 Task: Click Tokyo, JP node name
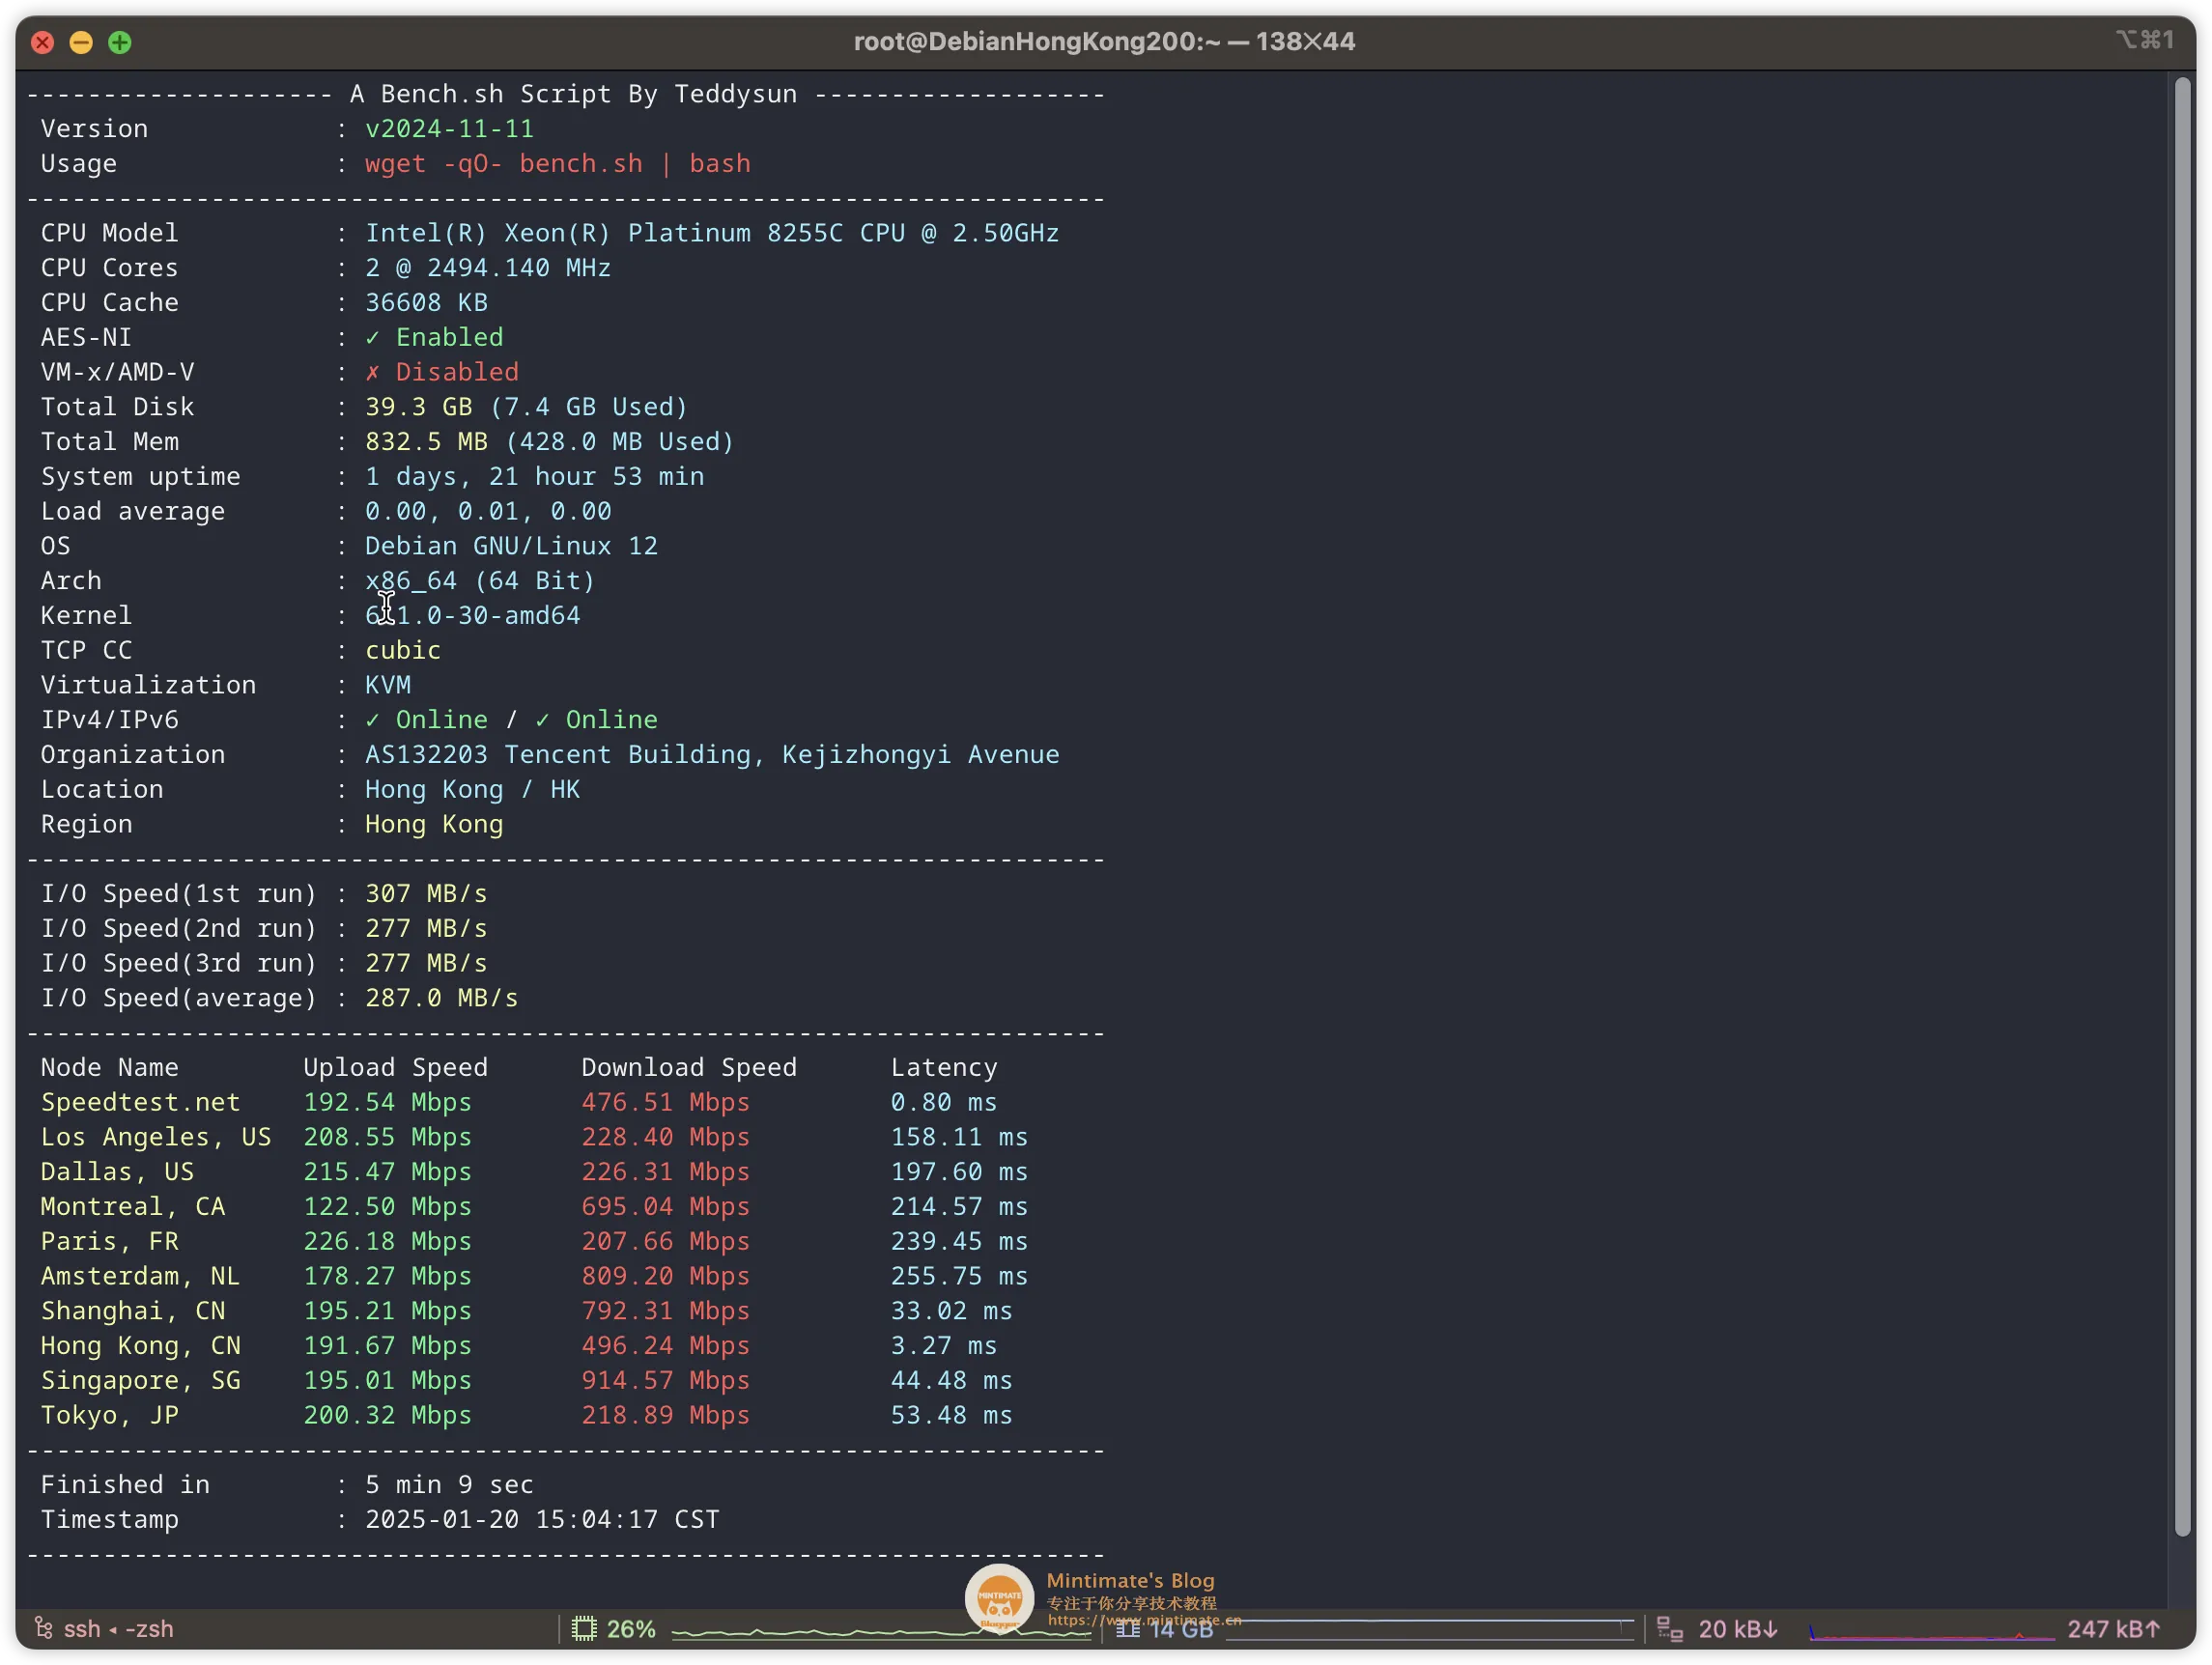[110, 1416]
